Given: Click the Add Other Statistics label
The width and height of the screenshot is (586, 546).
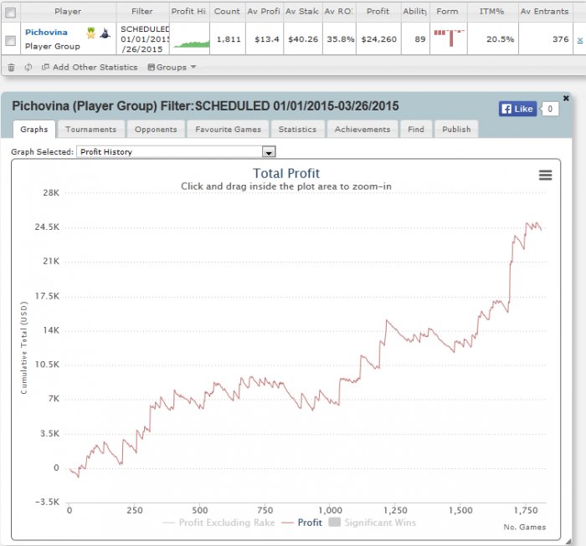Looking at the screenshot, I should point(95,67).
